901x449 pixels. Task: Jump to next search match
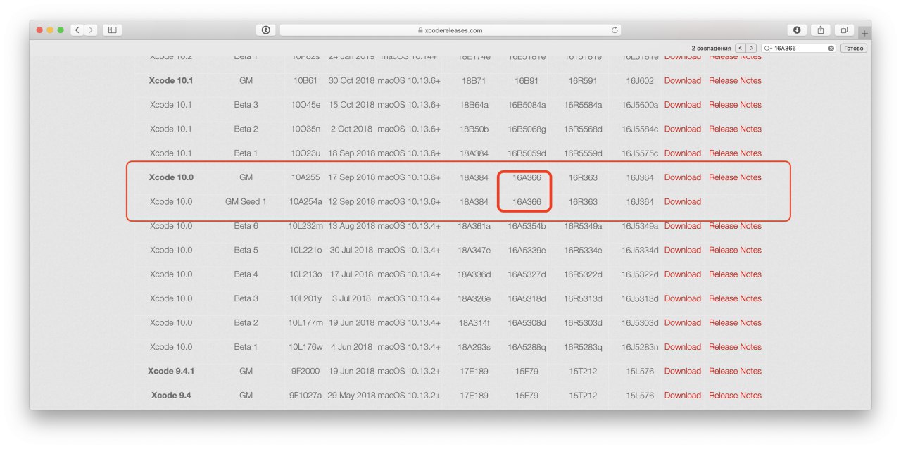point(751,48)
